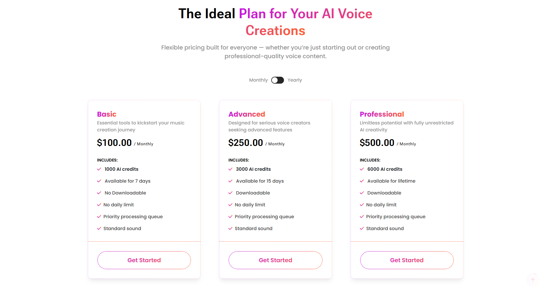The height and width of the screenshot is (301, 552).
Task: Click checkmark icon beside 6000 AI credits
Action: click(362, 169)
